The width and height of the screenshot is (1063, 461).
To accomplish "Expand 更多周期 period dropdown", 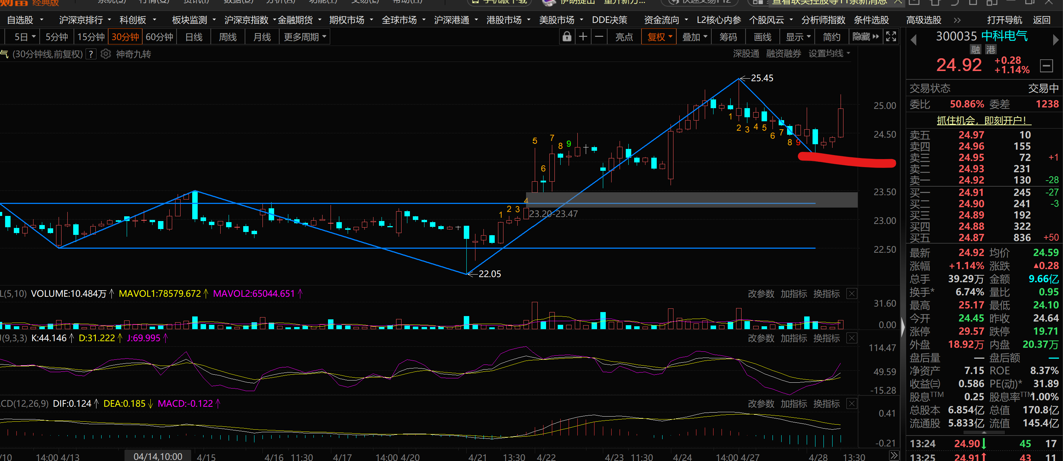I will 305,37.
